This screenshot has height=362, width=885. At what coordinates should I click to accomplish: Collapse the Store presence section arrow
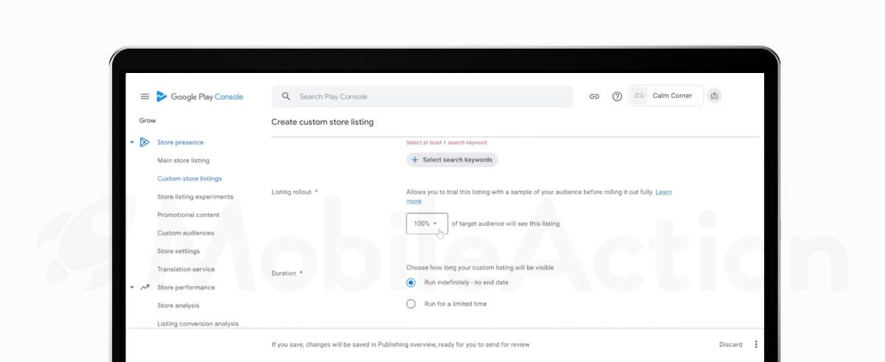pyautogui.click(x=132, y=142)
